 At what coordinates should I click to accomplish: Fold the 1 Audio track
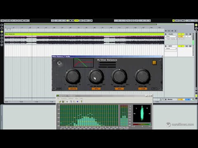(166, 34)
